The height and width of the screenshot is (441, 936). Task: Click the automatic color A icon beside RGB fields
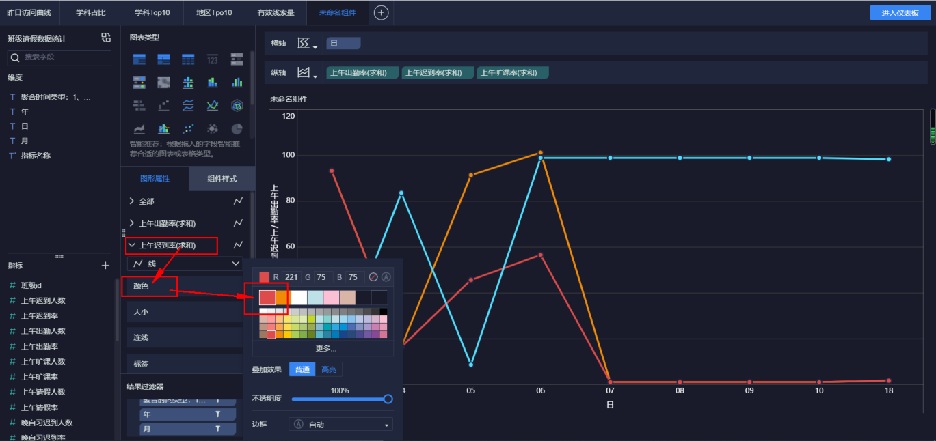click(386, 277)
